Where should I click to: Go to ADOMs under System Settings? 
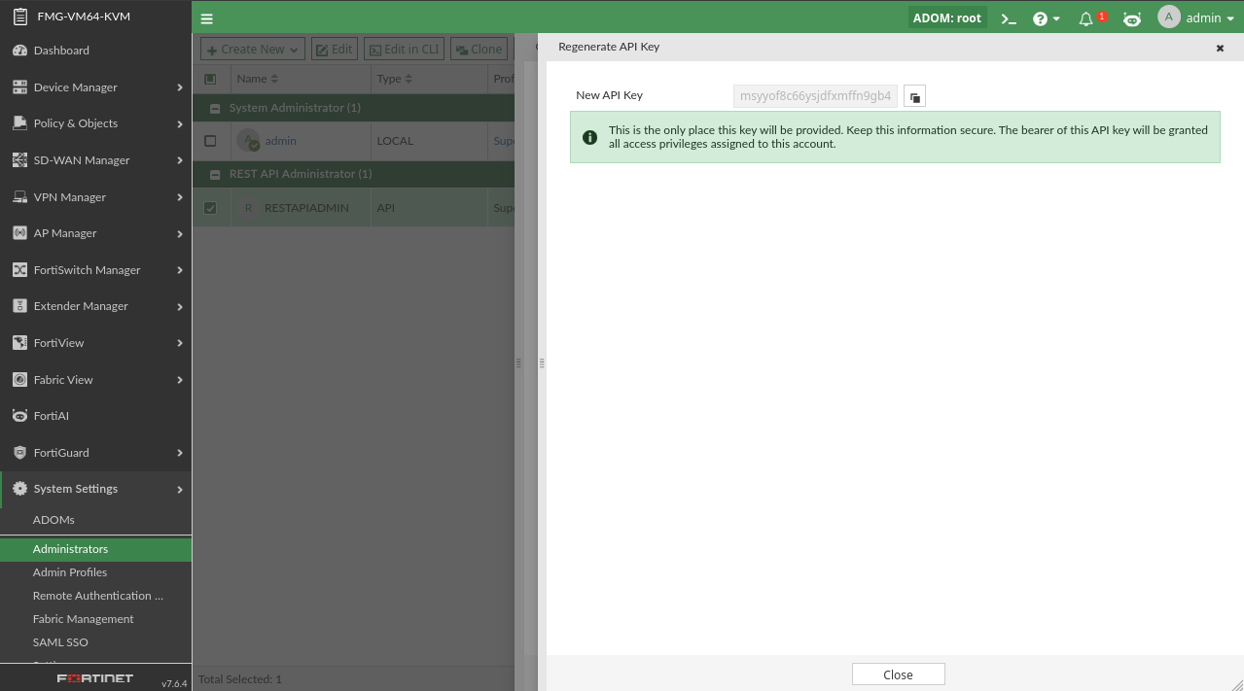(53, 520)
